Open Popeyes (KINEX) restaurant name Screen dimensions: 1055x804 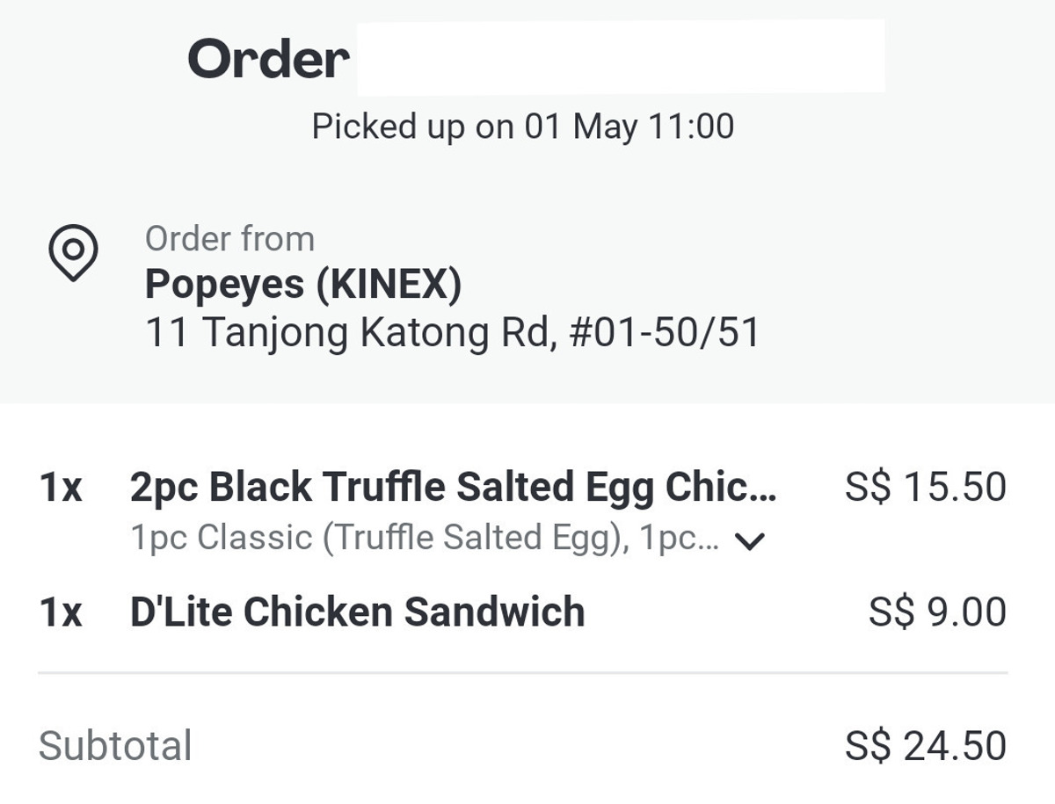pyautogui.click(x=302, y=285)
